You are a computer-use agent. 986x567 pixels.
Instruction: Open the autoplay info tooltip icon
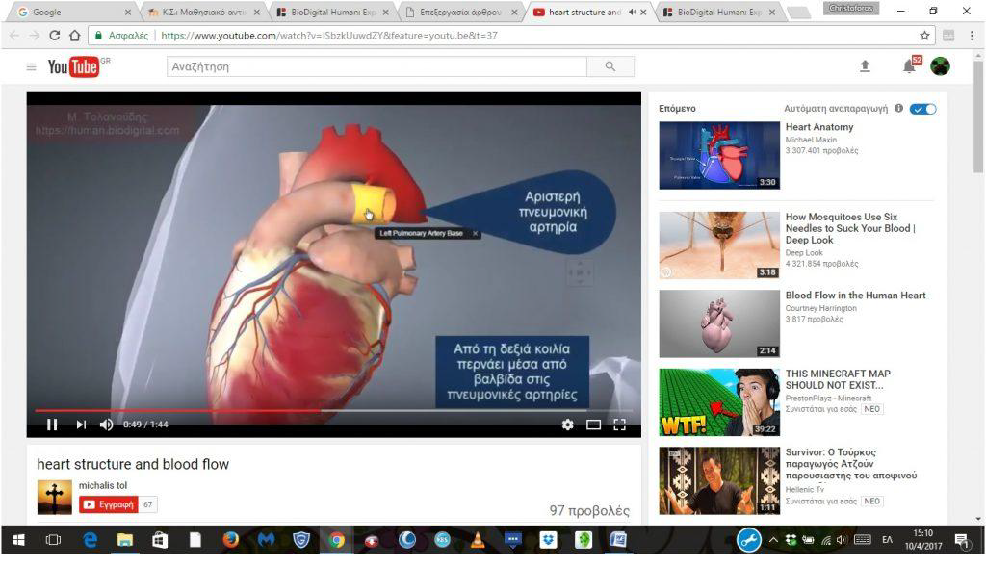click(898, 109)
